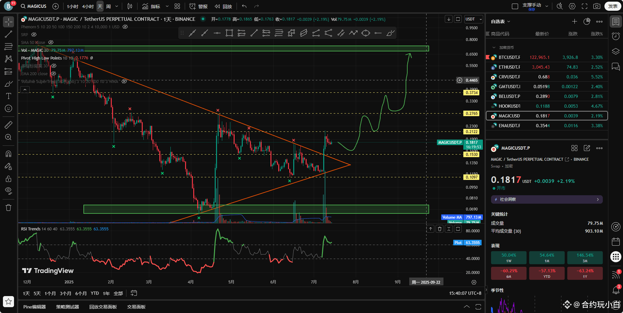Screen dimensions: 623x313
Task: Open the quick search lightning icon
Action: click(x=560, y=6)
